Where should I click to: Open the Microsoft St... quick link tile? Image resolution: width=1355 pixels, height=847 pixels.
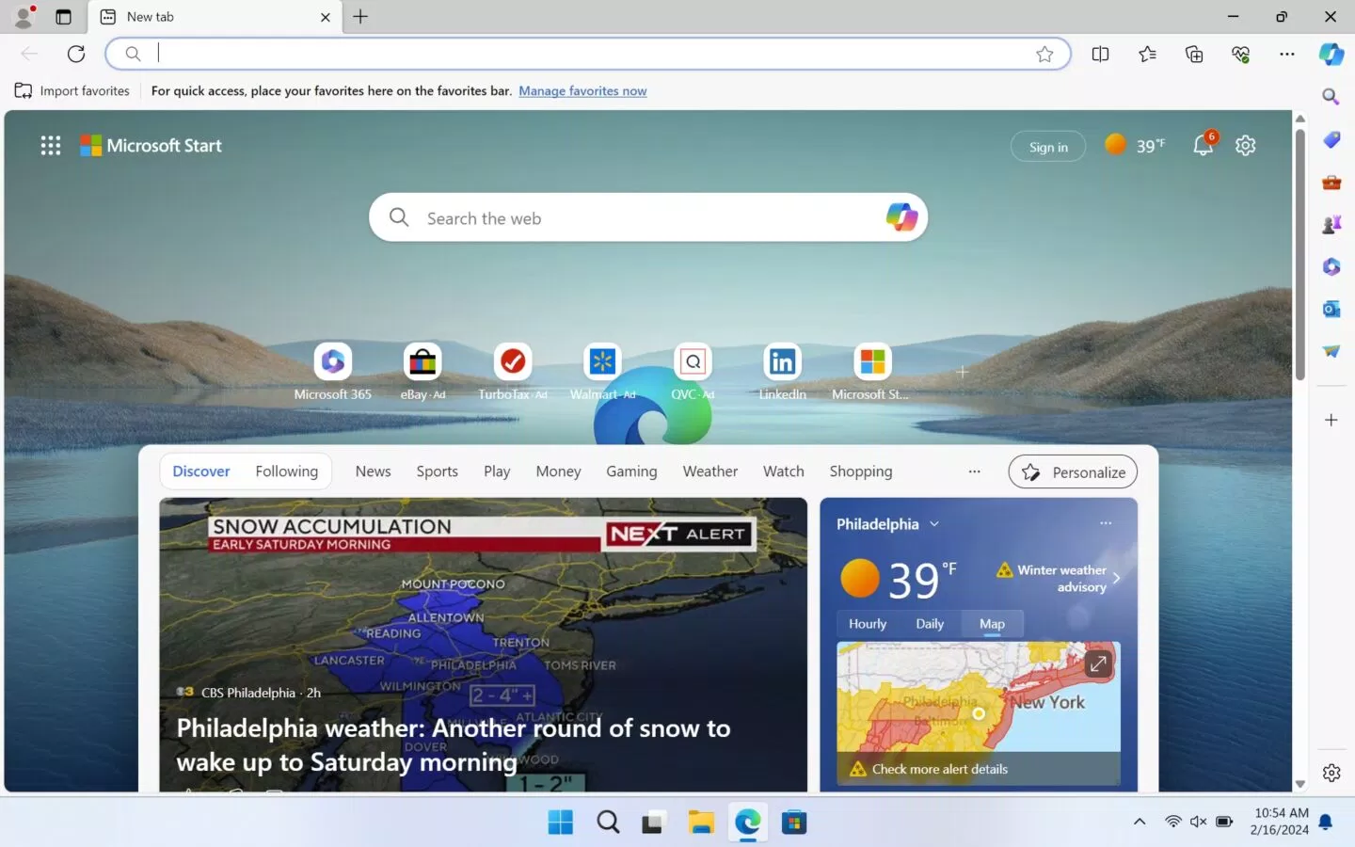(x=872, y=373)
